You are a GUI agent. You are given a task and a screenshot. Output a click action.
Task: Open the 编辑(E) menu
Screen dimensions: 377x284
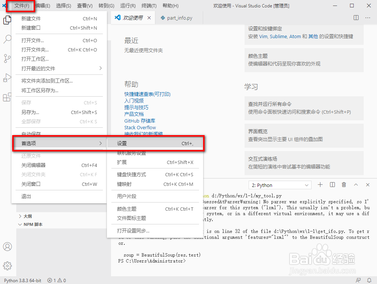click(x=43, y=6)
